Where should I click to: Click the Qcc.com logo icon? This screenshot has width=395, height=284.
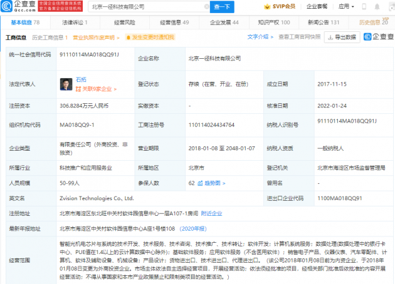(6, 6)
